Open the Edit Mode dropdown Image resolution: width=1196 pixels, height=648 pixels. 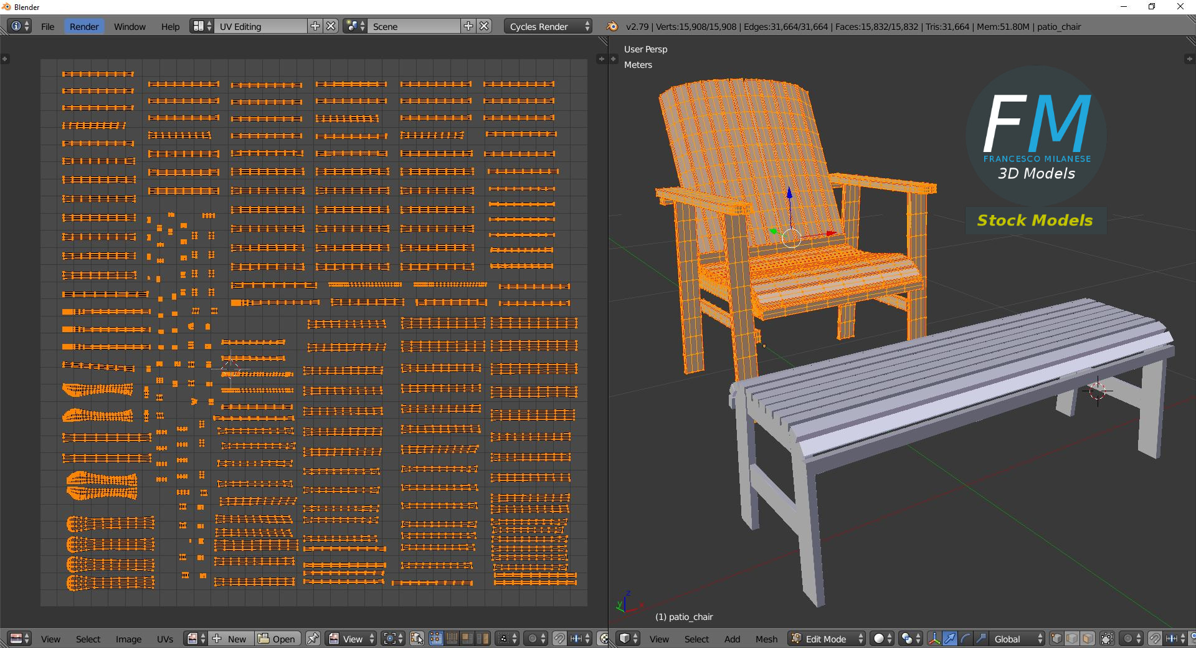[x=827, y=639]
